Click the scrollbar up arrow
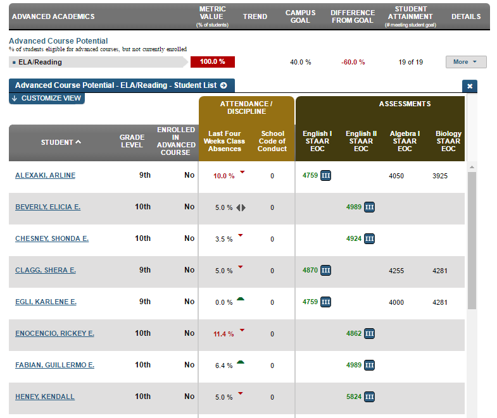This screenshot has height=418, width=497. click(472, 167)
